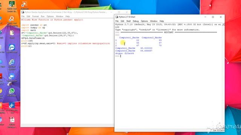Open Help menu in the editor window
The height and width of the screenshot is (135, 241).
point(67,16)
